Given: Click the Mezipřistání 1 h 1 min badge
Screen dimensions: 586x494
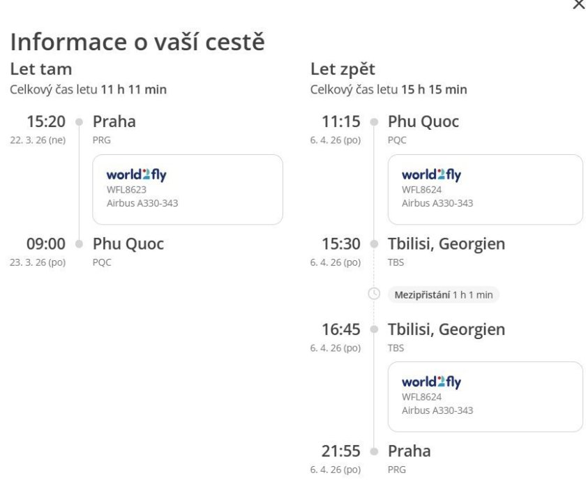Looking at the screenshot, I should point(444,294).
